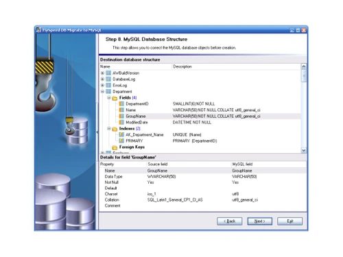Click the Property column header
This screenshot has width=343, height=257.
click(123, 164)
